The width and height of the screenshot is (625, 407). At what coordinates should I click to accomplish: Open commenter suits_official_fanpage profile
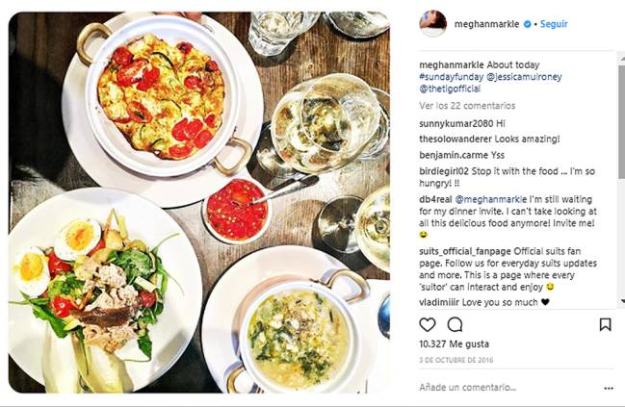[465, 252]
